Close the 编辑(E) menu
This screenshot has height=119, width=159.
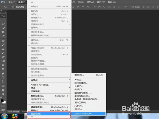point(22,2)
